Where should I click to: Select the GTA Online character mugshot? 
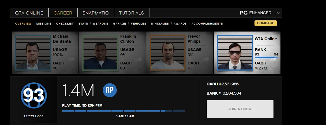click(x=235, y=53)
